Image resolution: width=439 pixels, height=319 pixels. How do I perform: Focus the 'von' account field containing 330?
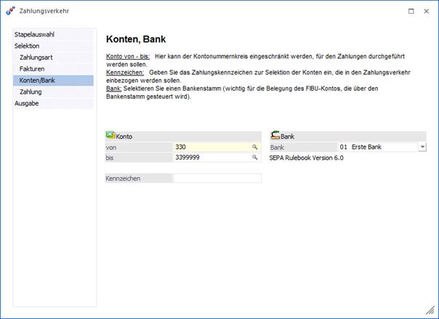click(211, 147)
